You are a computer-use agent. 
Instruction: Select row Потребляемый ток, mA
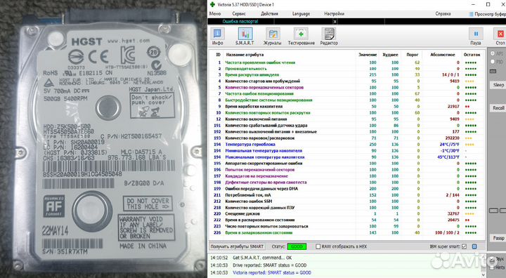[346, 195]
